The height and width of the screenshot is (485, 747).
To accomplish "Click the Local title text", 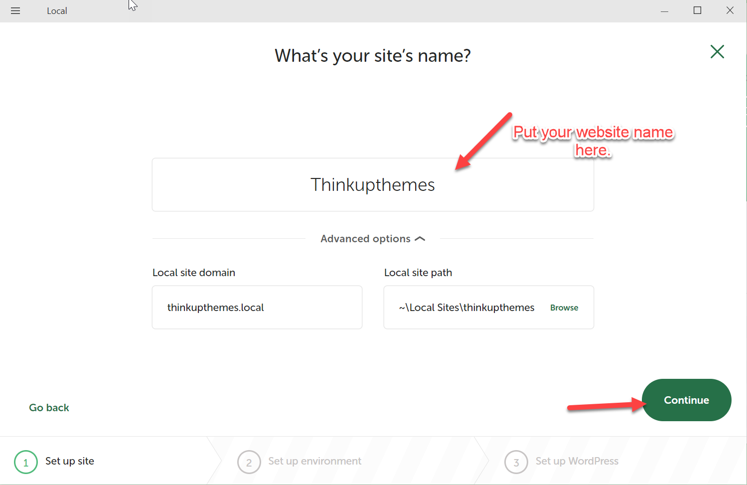I will 57,11.
